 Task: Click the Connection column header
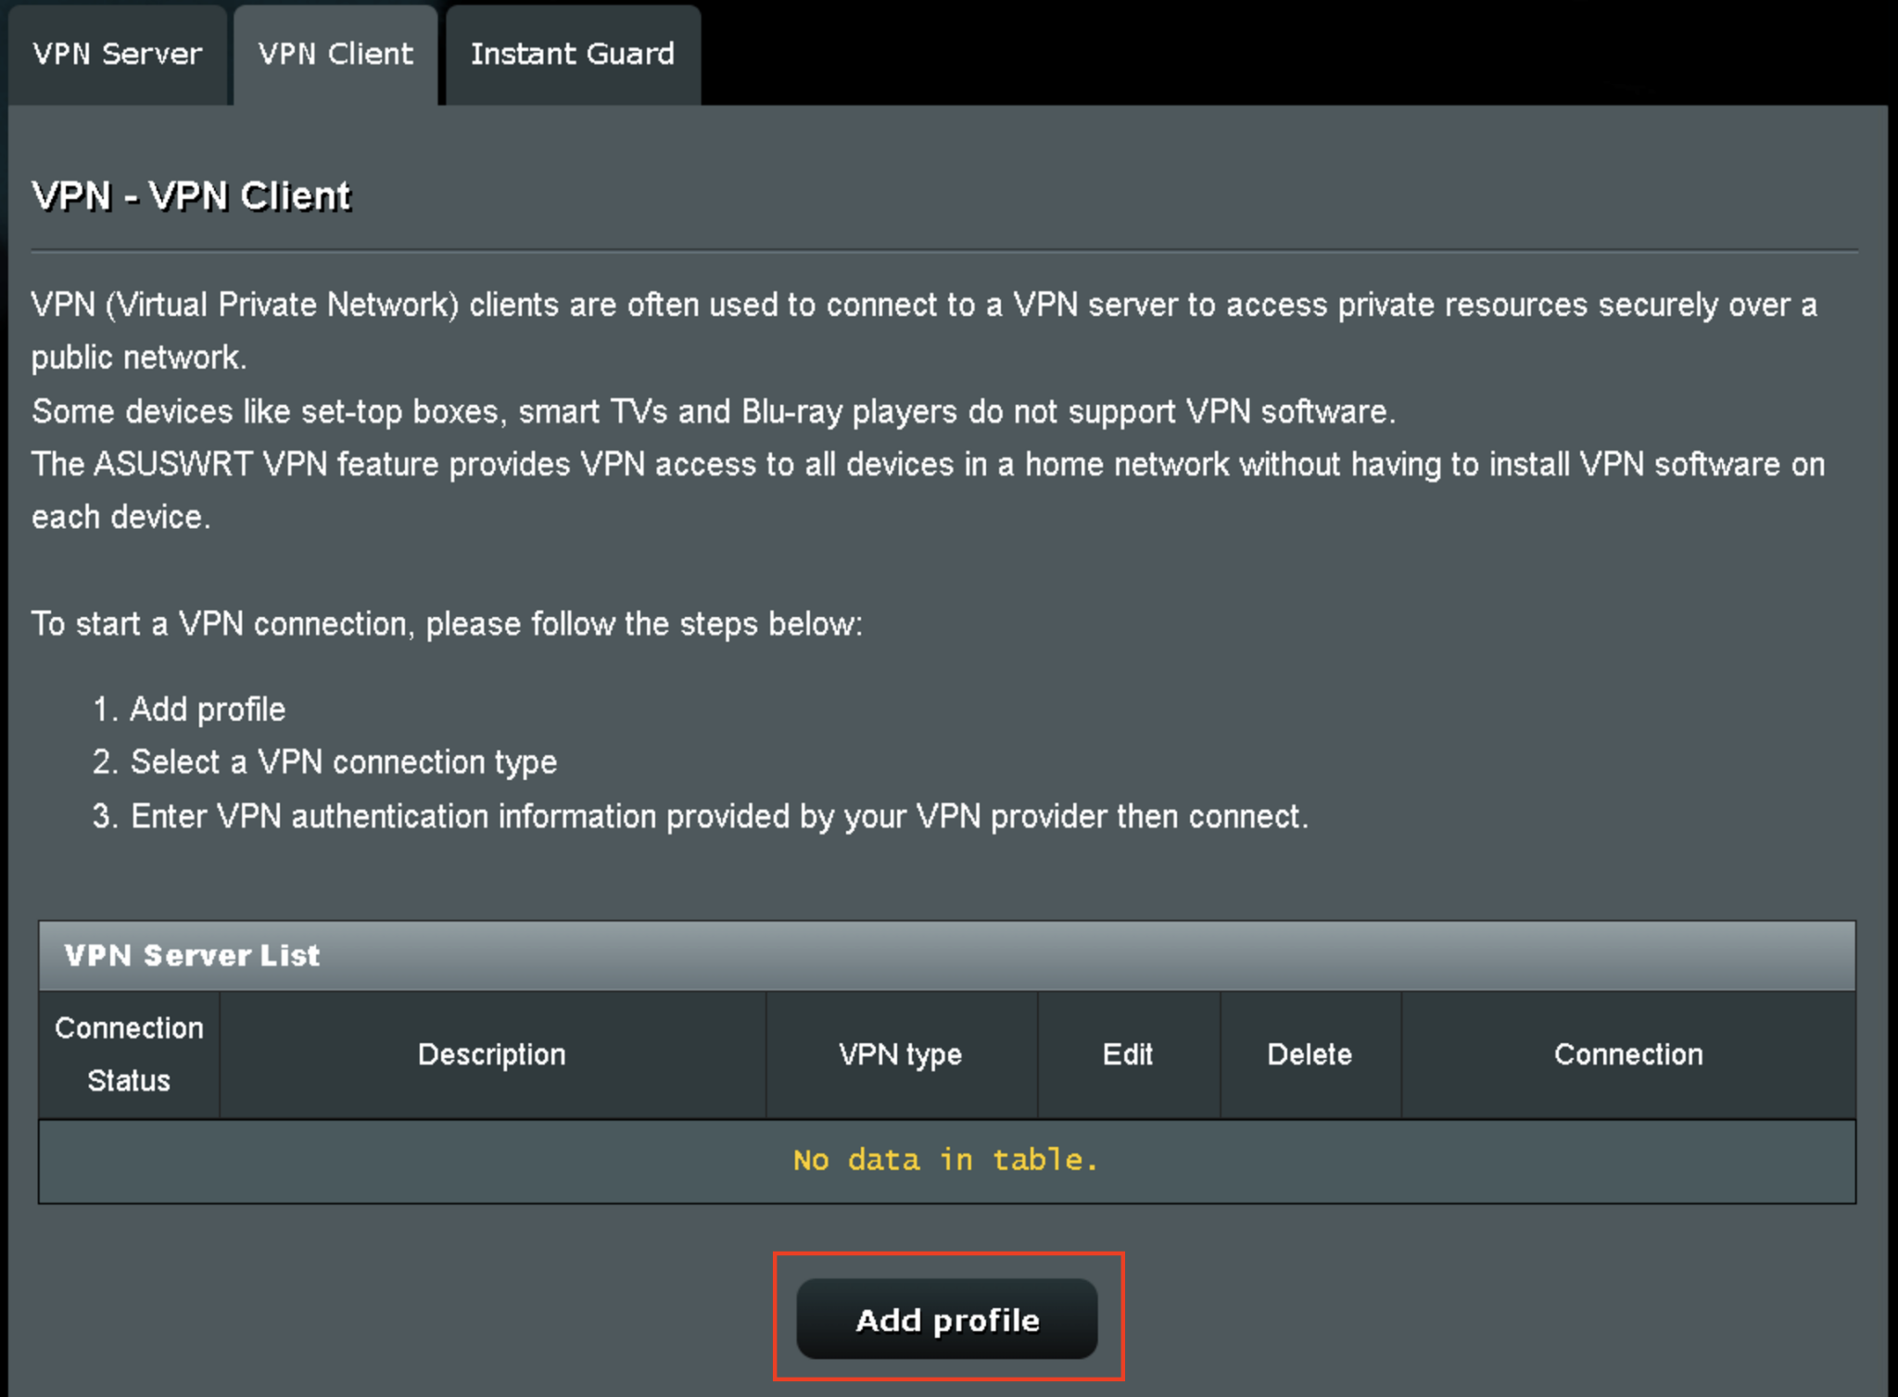pos(1627,1053)
